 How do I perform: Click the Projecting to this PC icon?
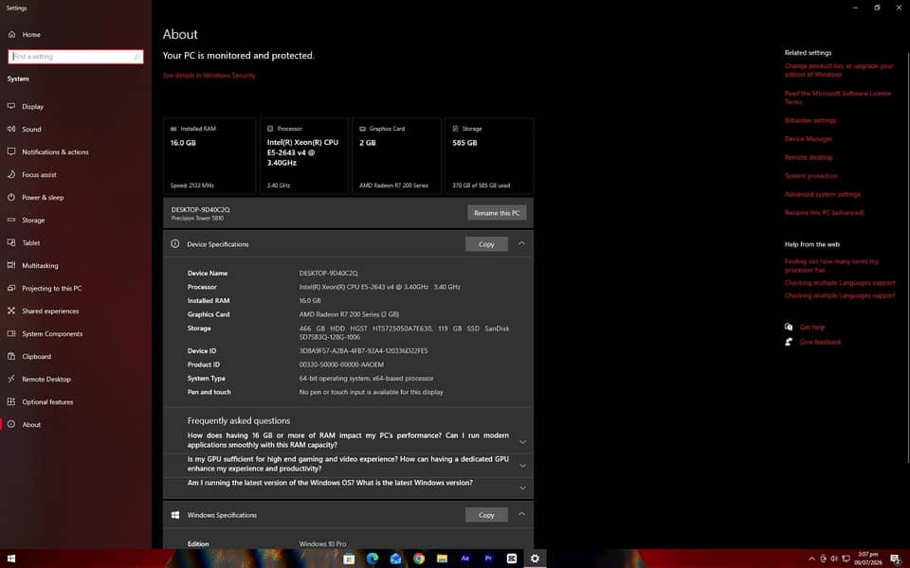[x=11, y=288]
